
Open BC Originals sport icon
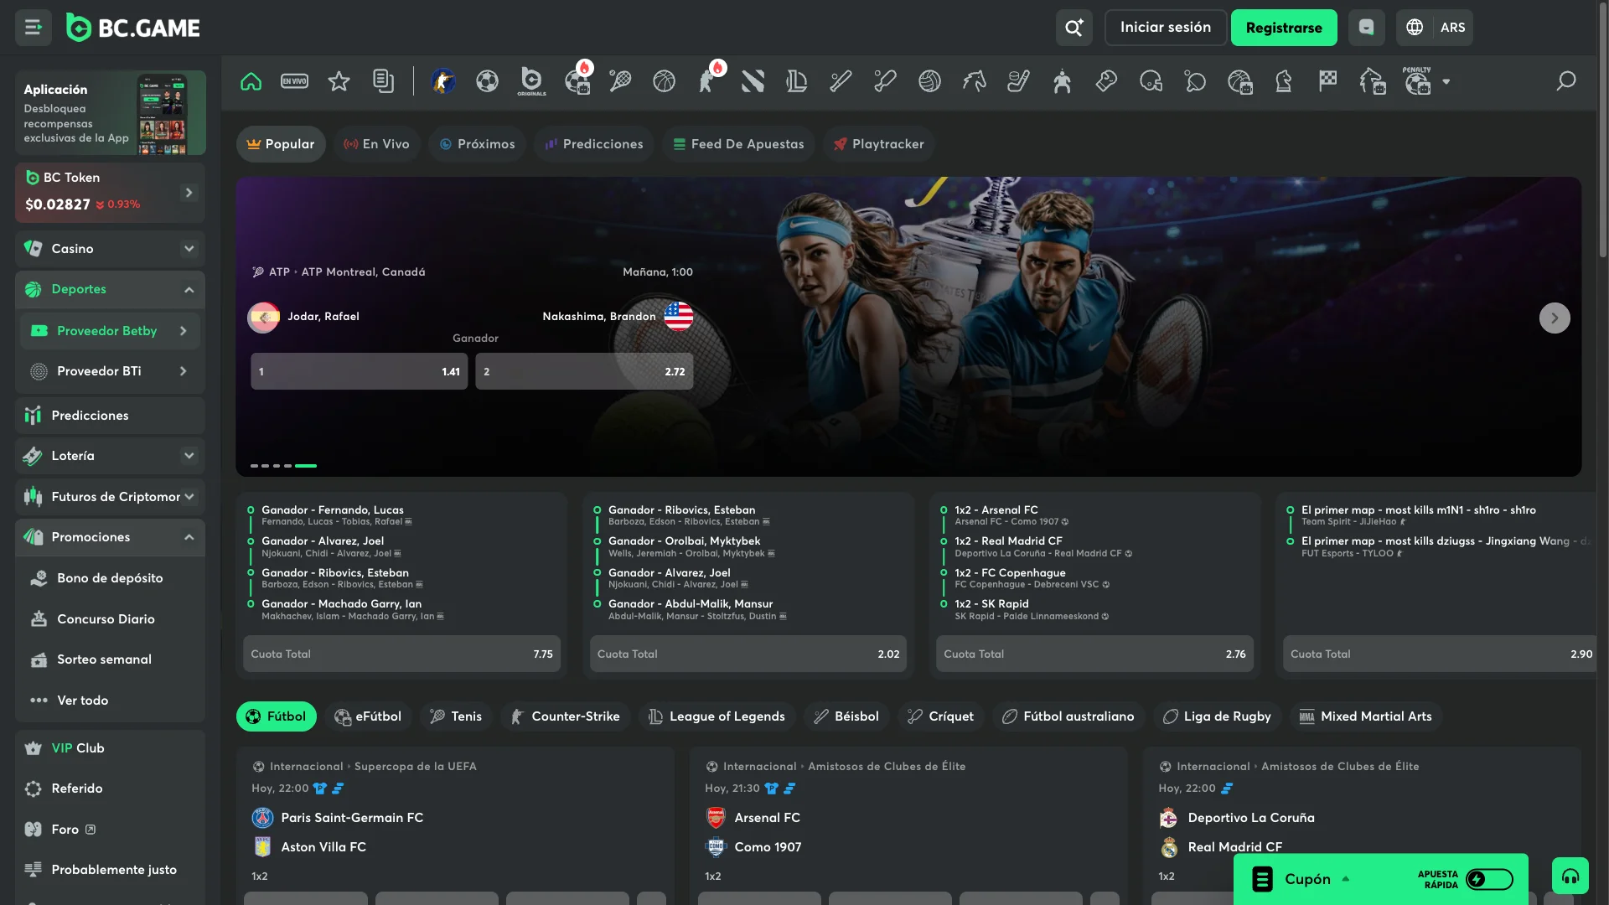(531, 81)
